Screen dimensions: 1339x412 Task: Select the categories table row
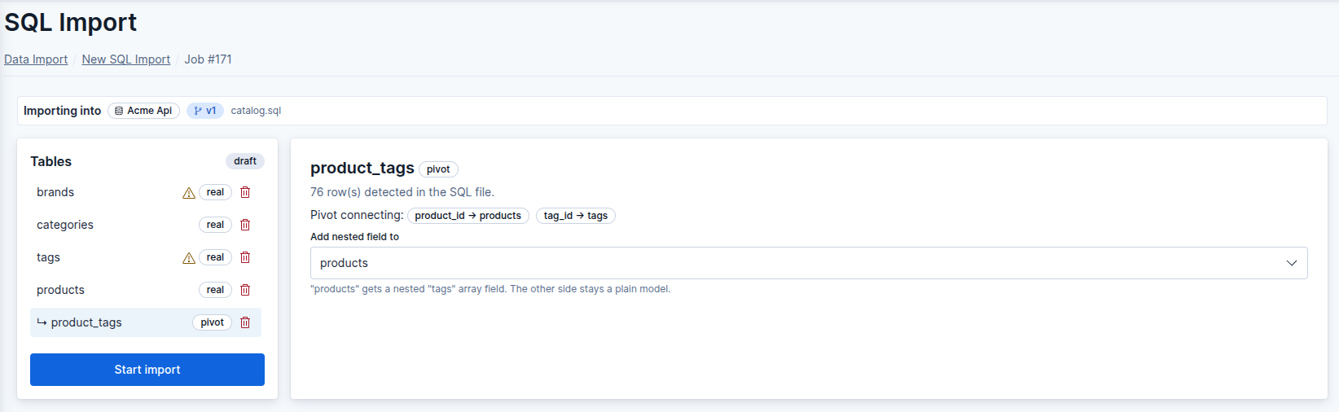coord(146,225)
